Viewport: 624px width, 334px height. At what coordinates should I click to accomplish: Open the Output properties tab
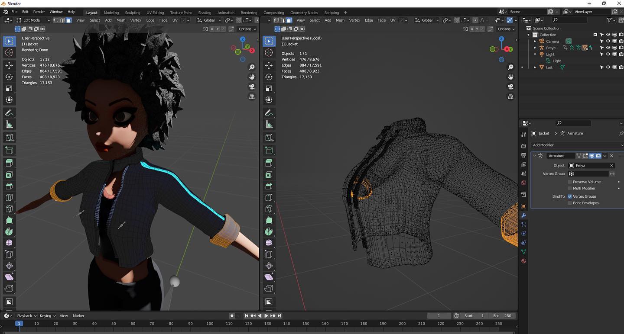523,155
